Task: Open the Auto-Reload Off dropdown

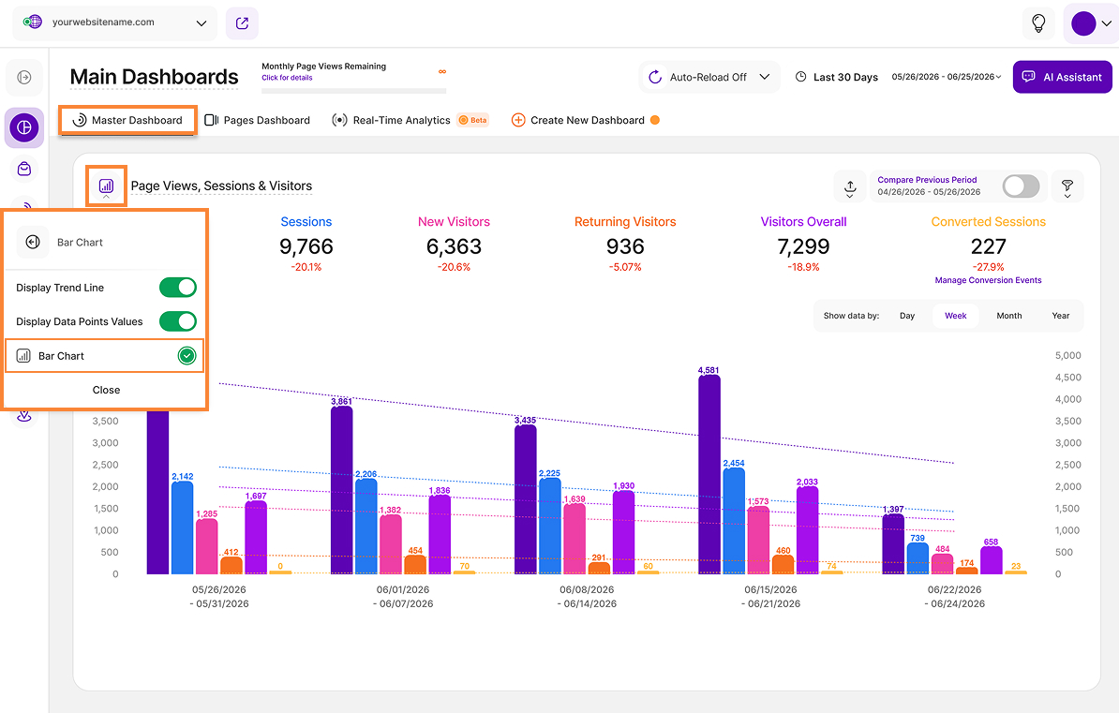Action: (x=709, y=77)
